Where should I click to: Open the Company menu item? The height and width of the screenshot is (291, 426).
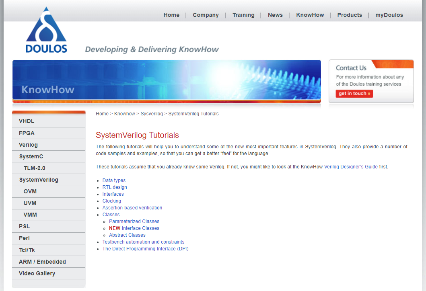pos(206,15)
